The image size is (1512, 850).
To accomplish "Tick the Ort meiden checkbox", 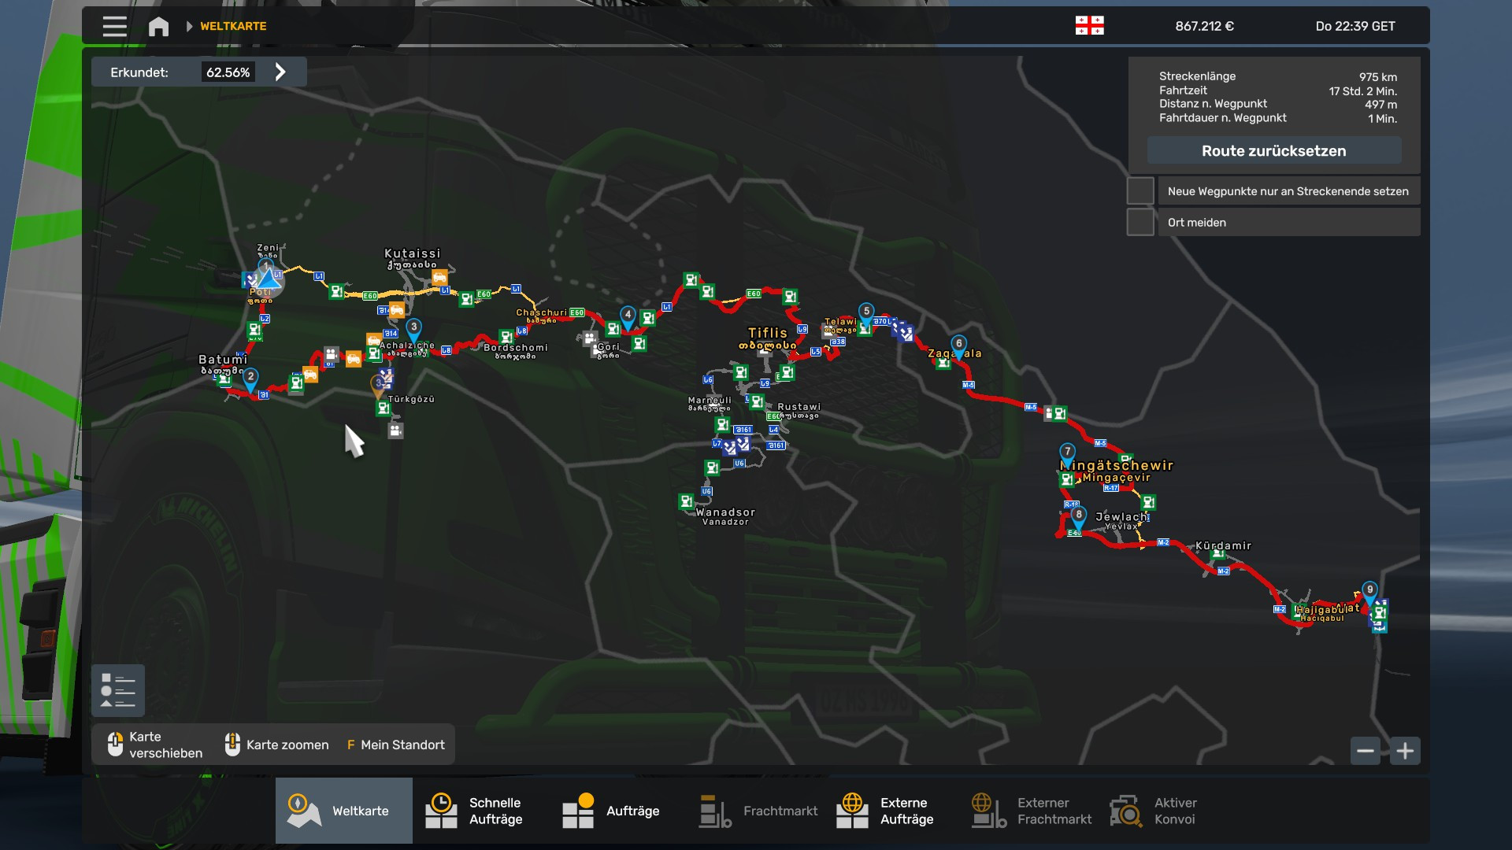I will 1140,222.
